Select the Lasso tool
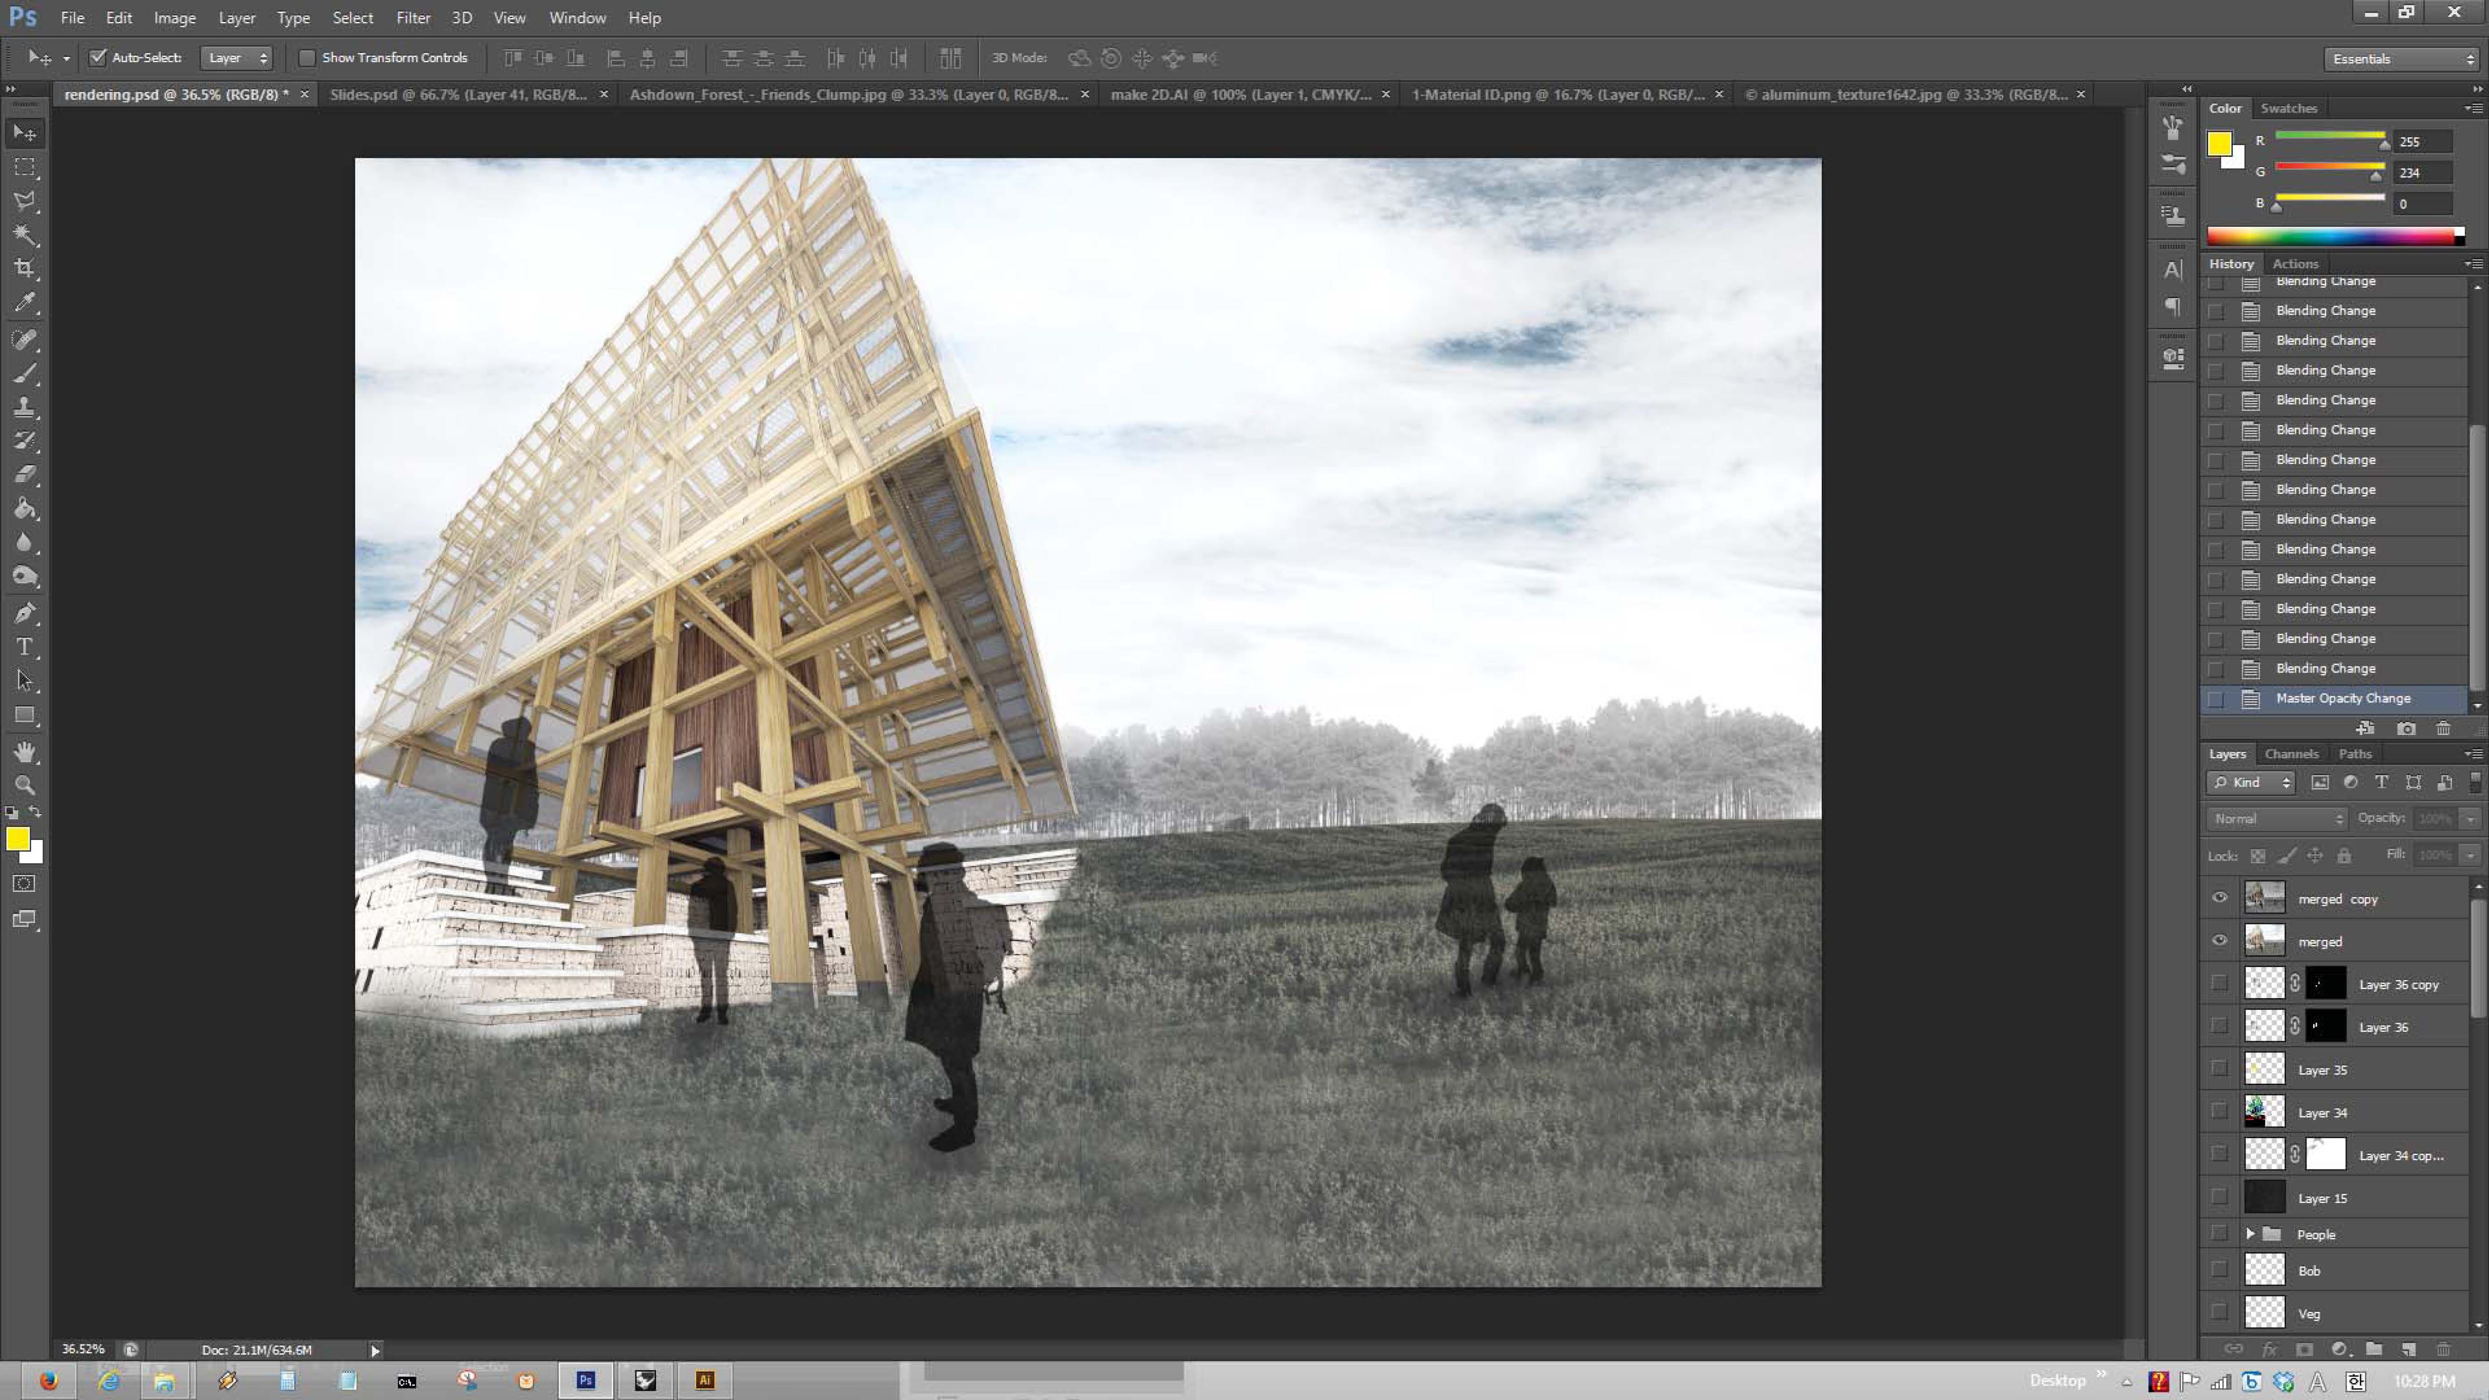This screenshot has width=2489, height=1400. click(x=25, y=201)
